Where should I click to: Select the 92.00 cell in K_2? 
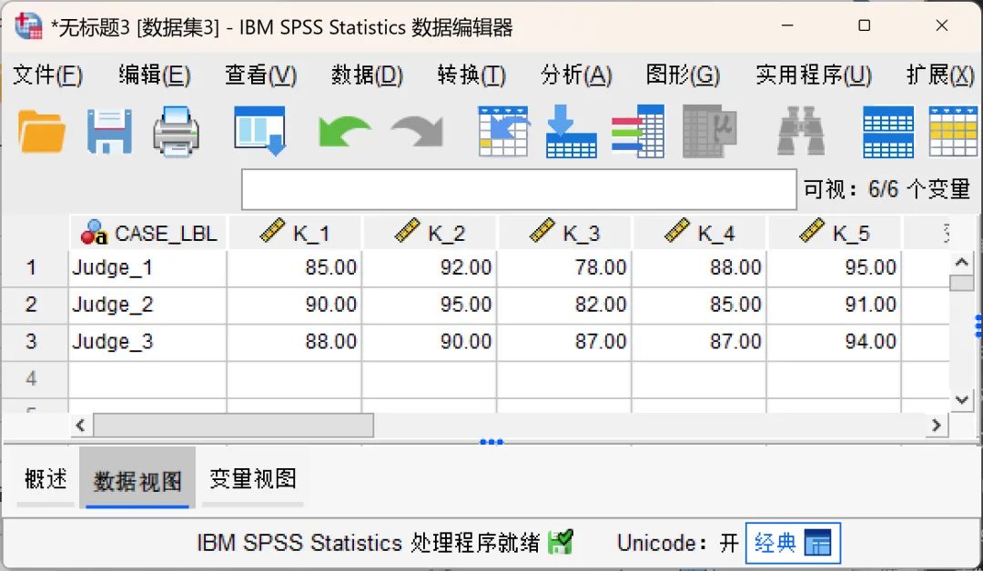430,268
